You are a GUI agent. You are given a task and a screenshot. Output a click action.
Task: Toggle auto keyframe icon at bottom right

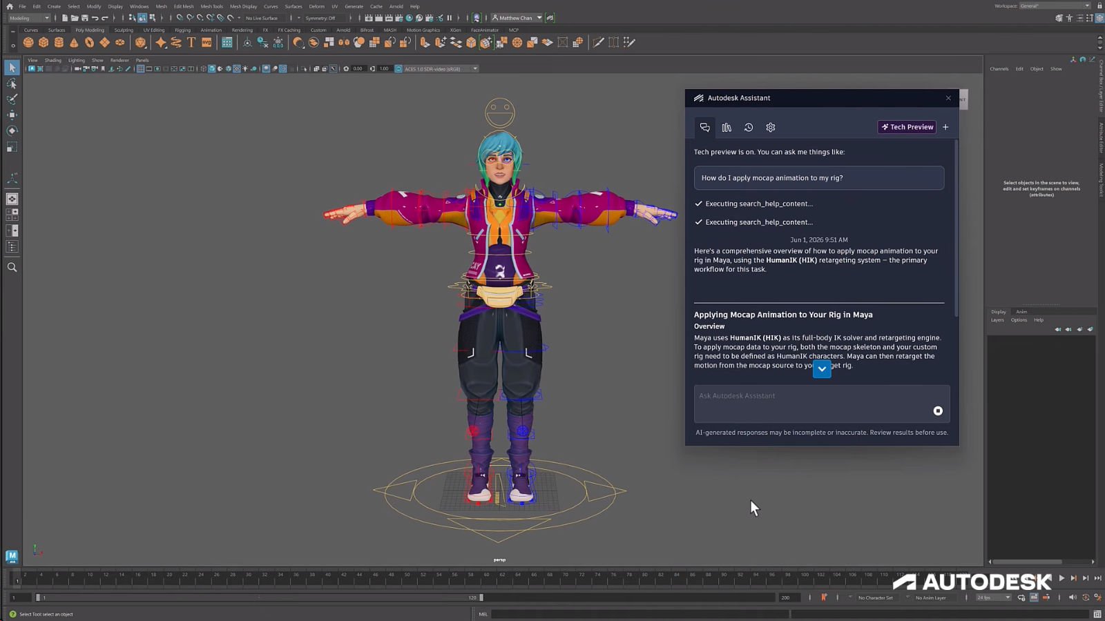[x=1086, y=598]
